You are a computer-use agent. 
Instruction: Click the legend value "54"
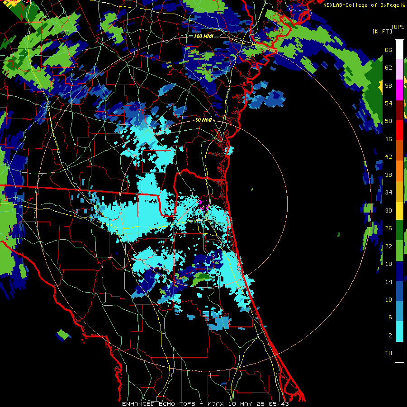[x=388, y=103]
